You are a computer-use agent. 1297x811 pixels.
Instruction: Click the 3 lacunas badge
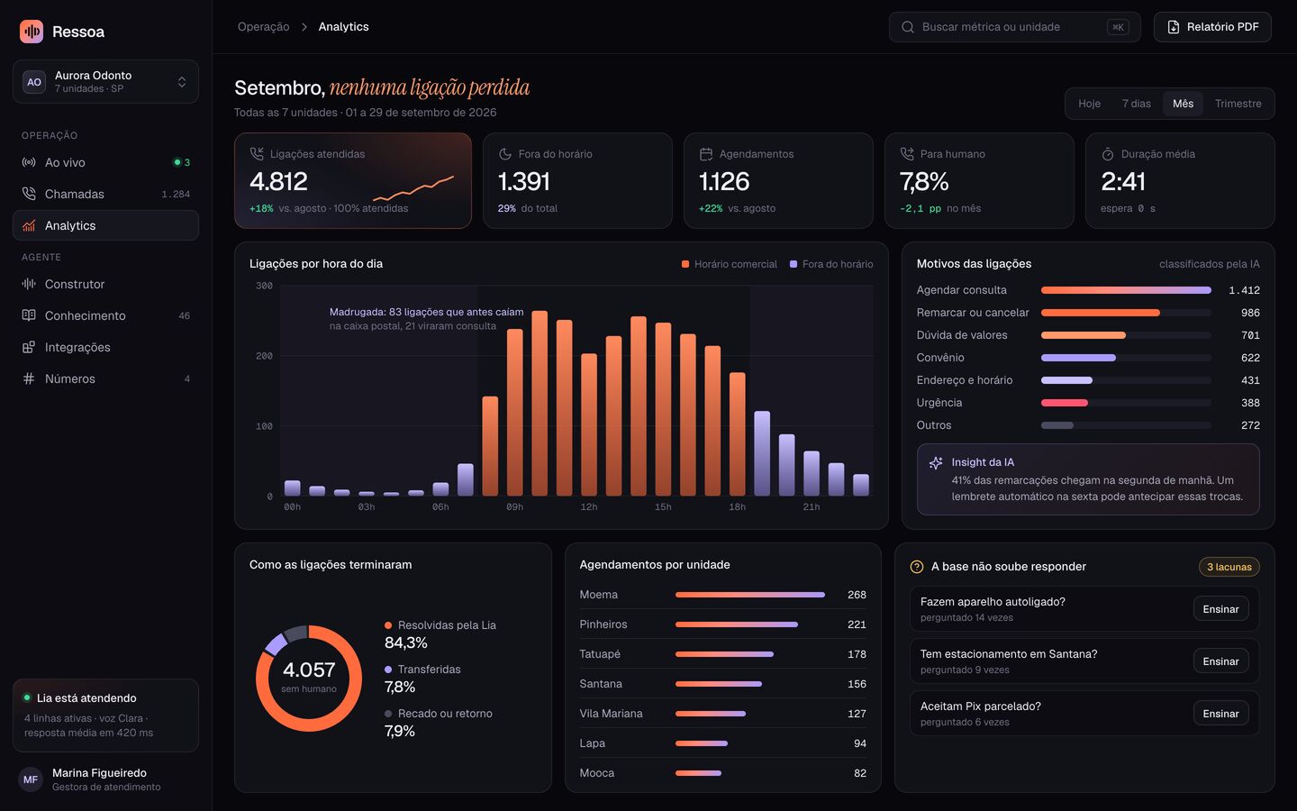click(1229, 567)
